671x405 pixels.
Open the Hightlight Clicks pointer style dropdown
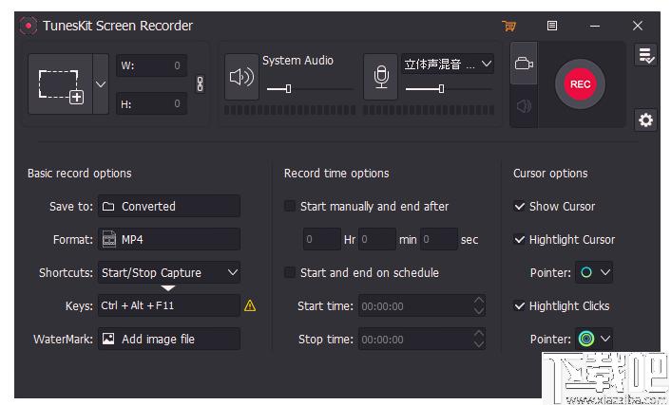[x=594, y=340]
